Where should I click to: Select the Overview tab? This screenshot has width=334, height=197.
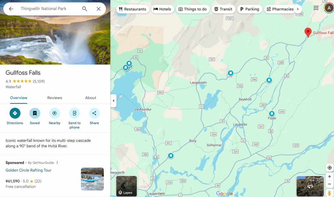coord(19,98)
